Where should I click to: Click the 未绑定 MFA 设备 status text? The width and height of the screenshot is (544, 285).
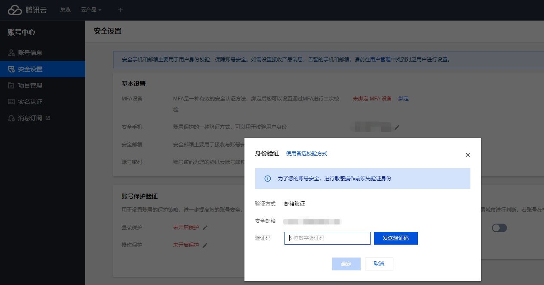click(x=372, y=99)
